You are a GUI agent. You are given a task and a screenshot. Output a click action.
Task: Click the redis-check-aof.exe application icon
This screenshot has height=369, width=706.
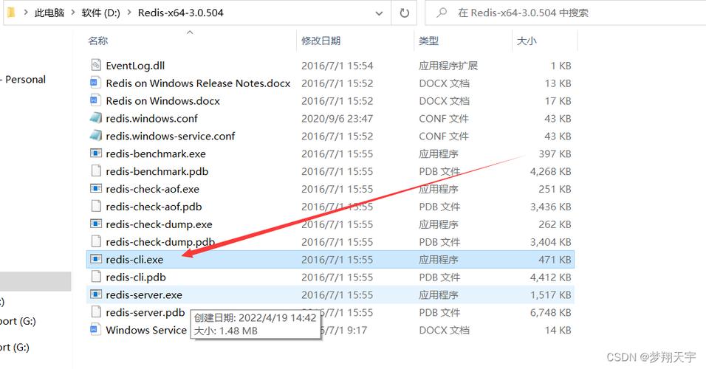coord(96,188)
